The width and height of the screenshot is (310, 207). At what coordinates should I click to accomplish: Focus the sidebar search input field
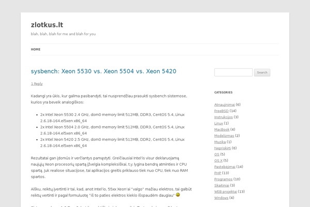click(x=234, y=72)
